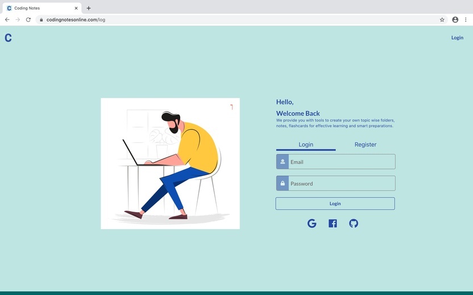Select the Login tab in the form

tap(306, 145)
